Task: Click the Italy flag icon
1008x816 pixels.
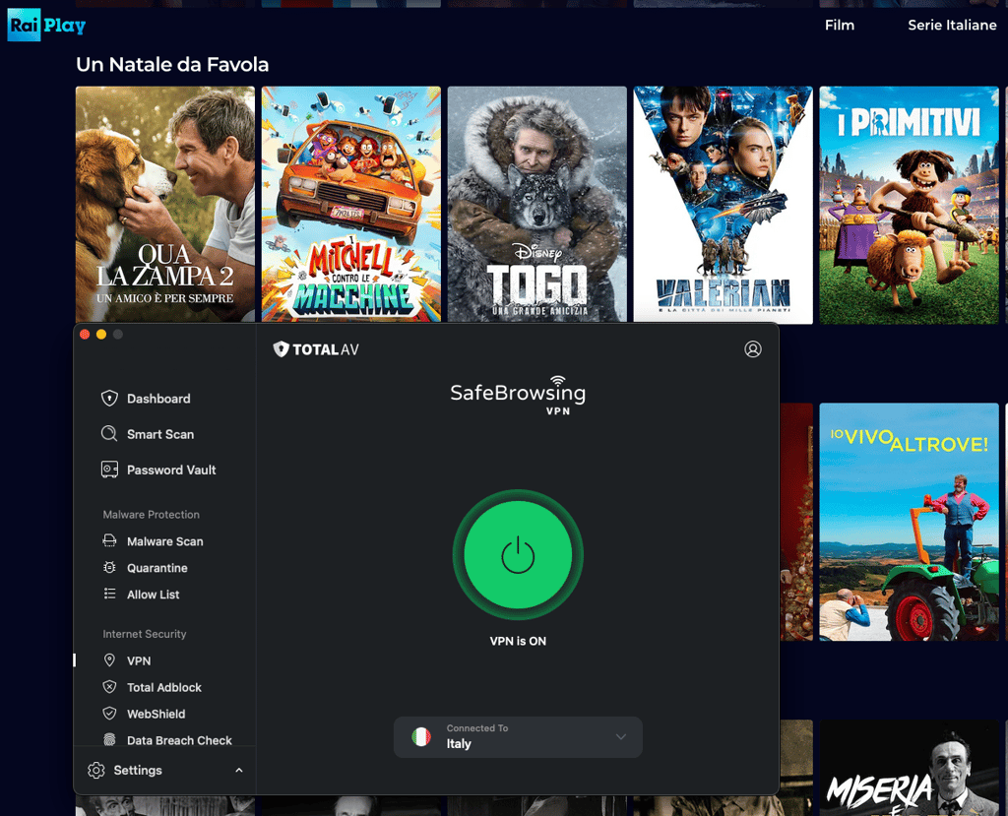Action: coord(421,737)
